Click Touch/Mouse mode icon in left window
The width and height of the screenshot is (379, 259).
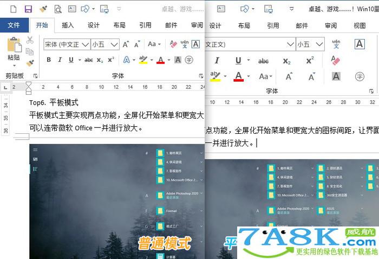click(x=104, y=9)
